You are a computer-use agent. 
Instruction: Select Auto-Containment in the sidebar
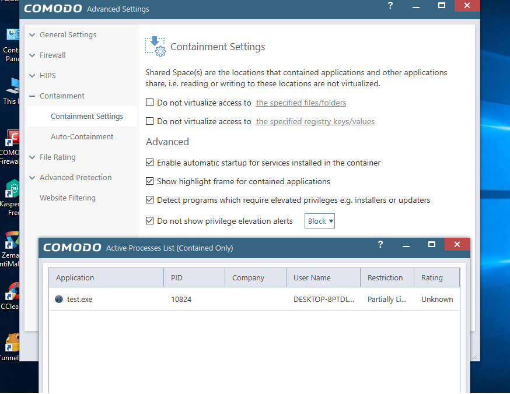coord(82,137)
